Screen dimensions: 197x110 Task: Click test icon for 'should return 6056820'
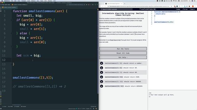[x=102, y=86]
